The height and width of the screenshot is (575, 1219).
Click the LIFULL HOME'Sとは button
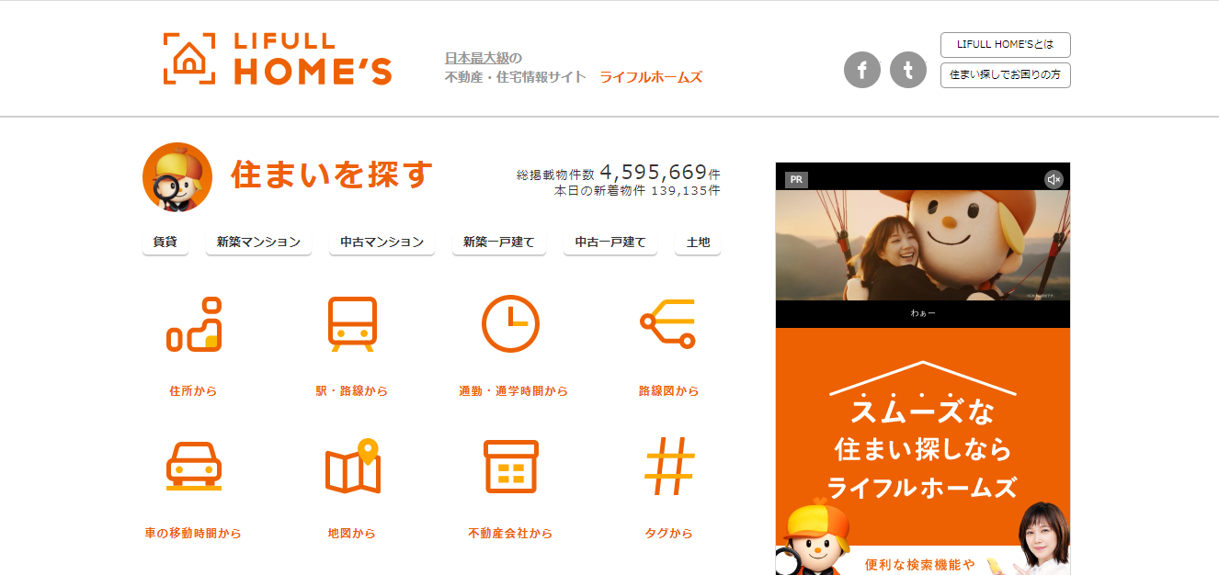pos(1005,44)
